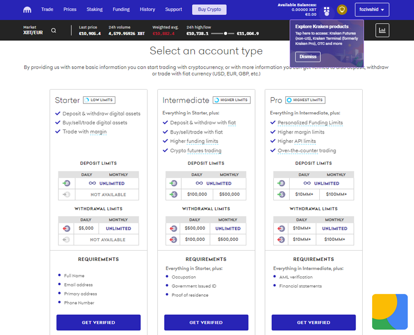Screen dimensions: 414x335
Task: Click Intermediate crypto withdrawal icon
Action: 173,228
